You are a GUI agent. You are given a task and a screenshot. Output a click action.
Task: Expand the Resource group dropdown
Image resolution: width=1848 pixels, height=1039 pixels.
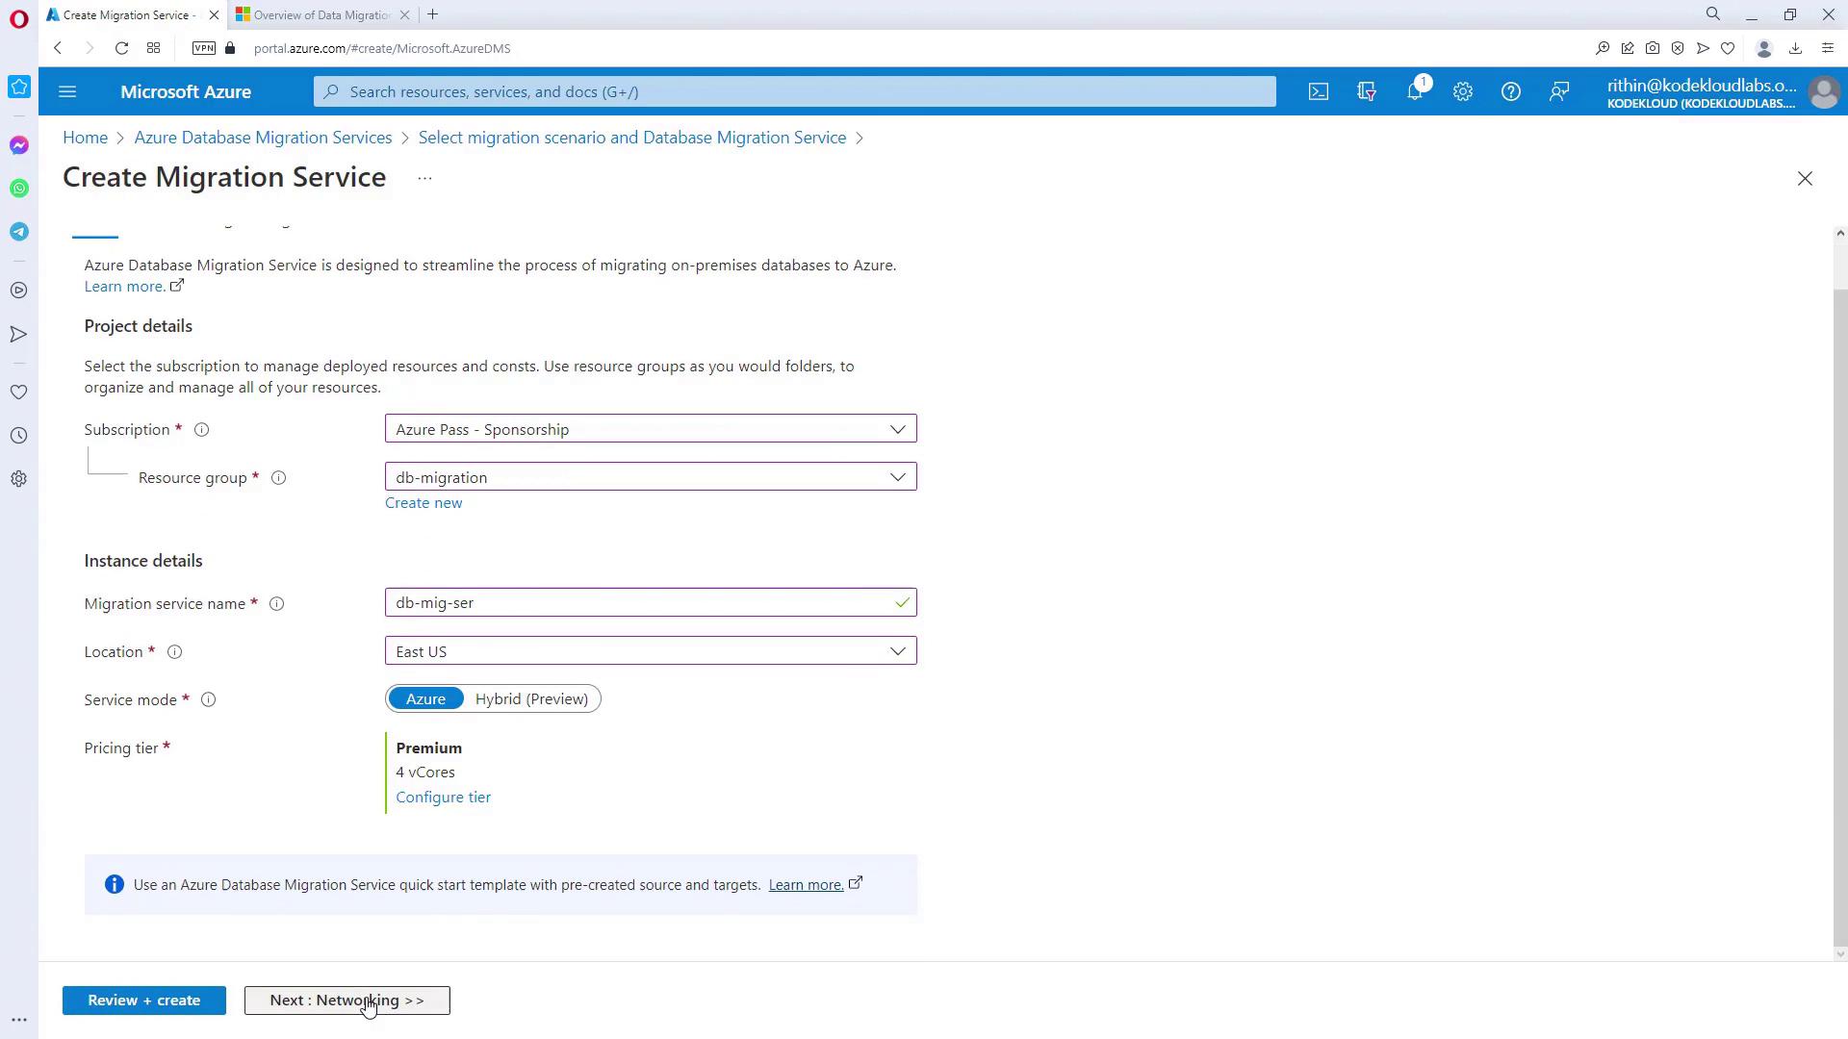[651, 477]
